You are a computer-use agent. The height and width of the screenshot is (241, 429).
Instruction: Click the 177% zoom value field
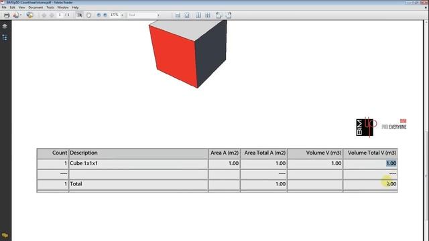point(115,15)
